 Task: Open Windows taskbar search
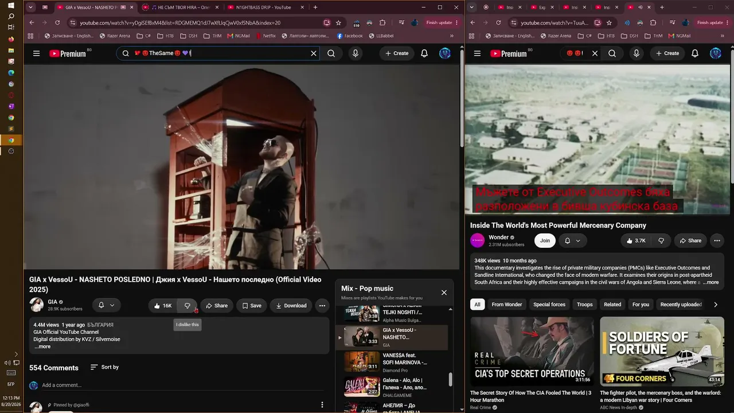click(x=11, y=17)
